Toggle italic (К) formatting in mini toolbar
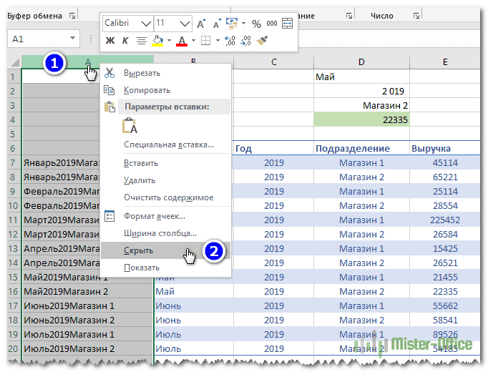Viewport: 488px width, 377px height. click(125, 41)
